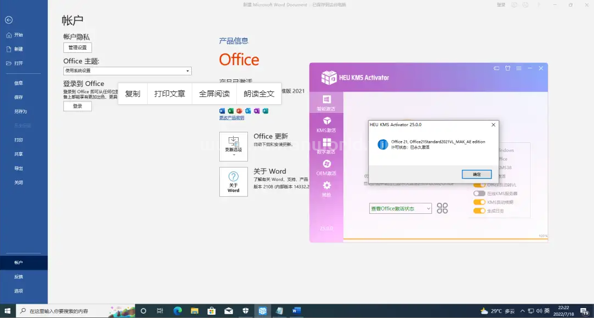This screenshot has height=318, width=594.
Task: Click 复制 in the floating popup bar
Action: 133,94
